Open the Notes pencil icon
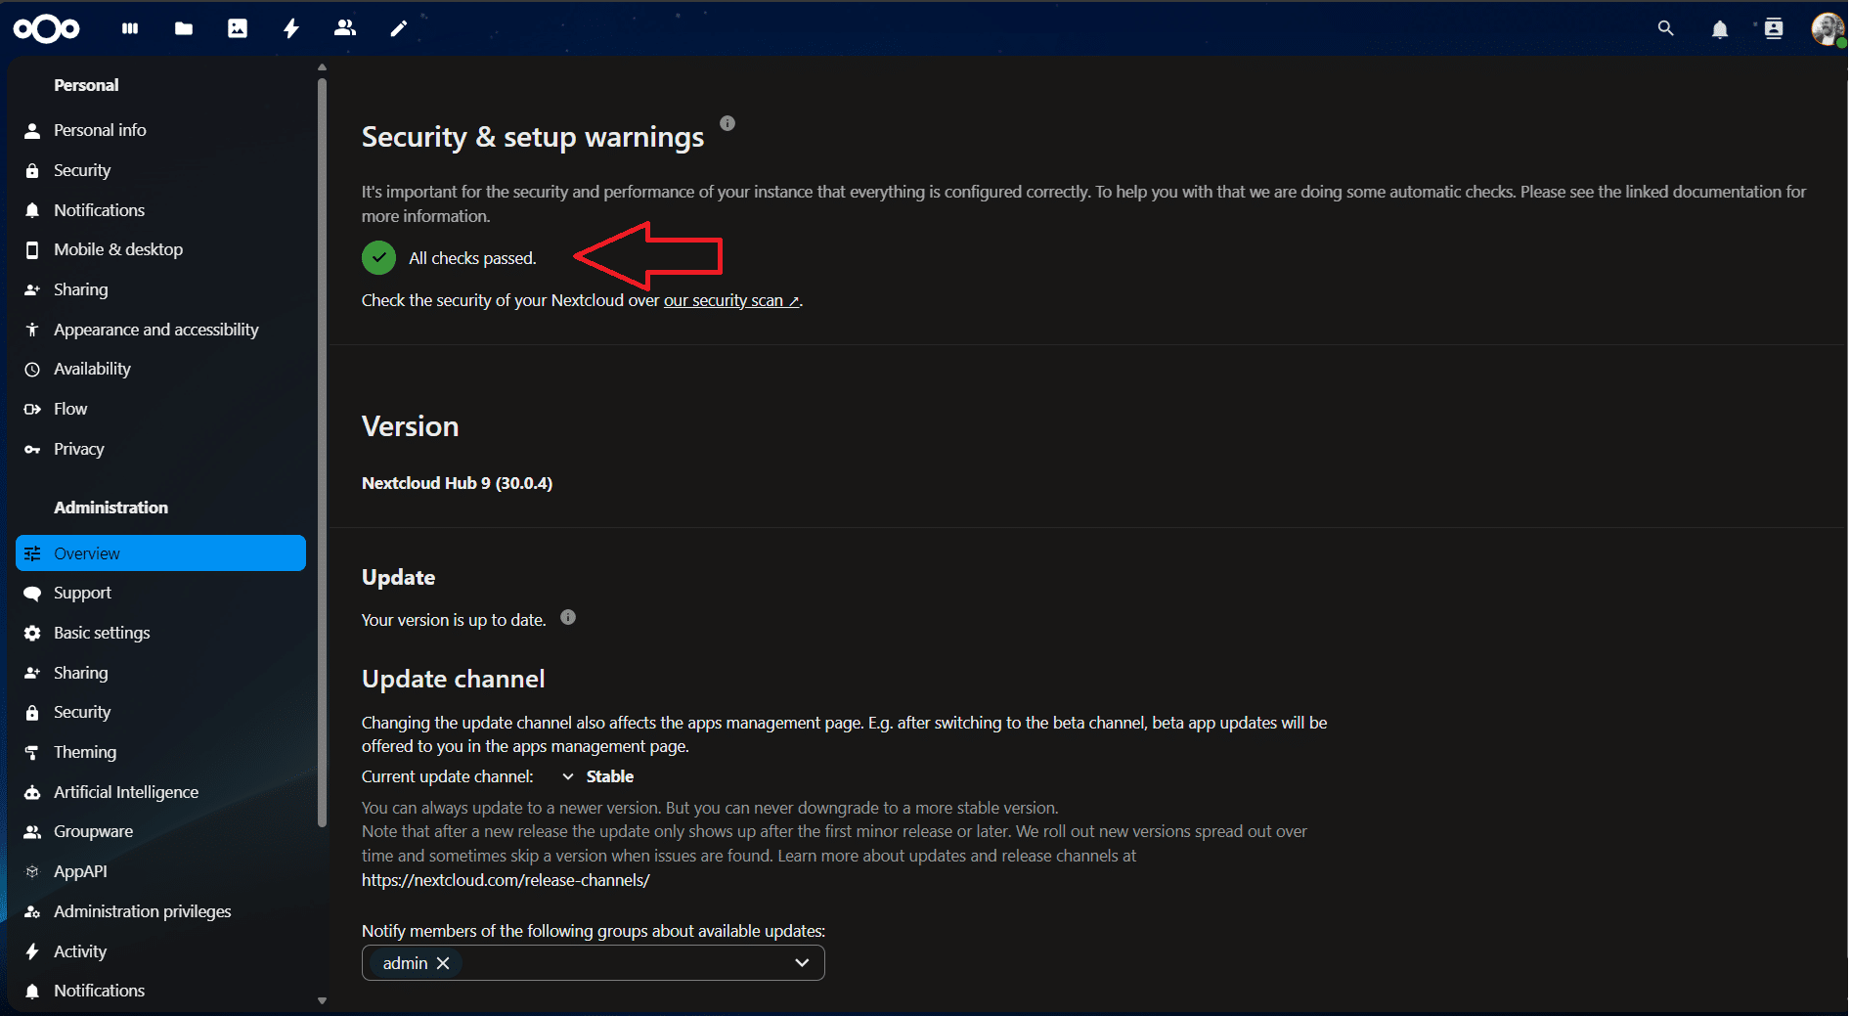This screenshot has height=1016, width=1850. click(x=398, y=28)
